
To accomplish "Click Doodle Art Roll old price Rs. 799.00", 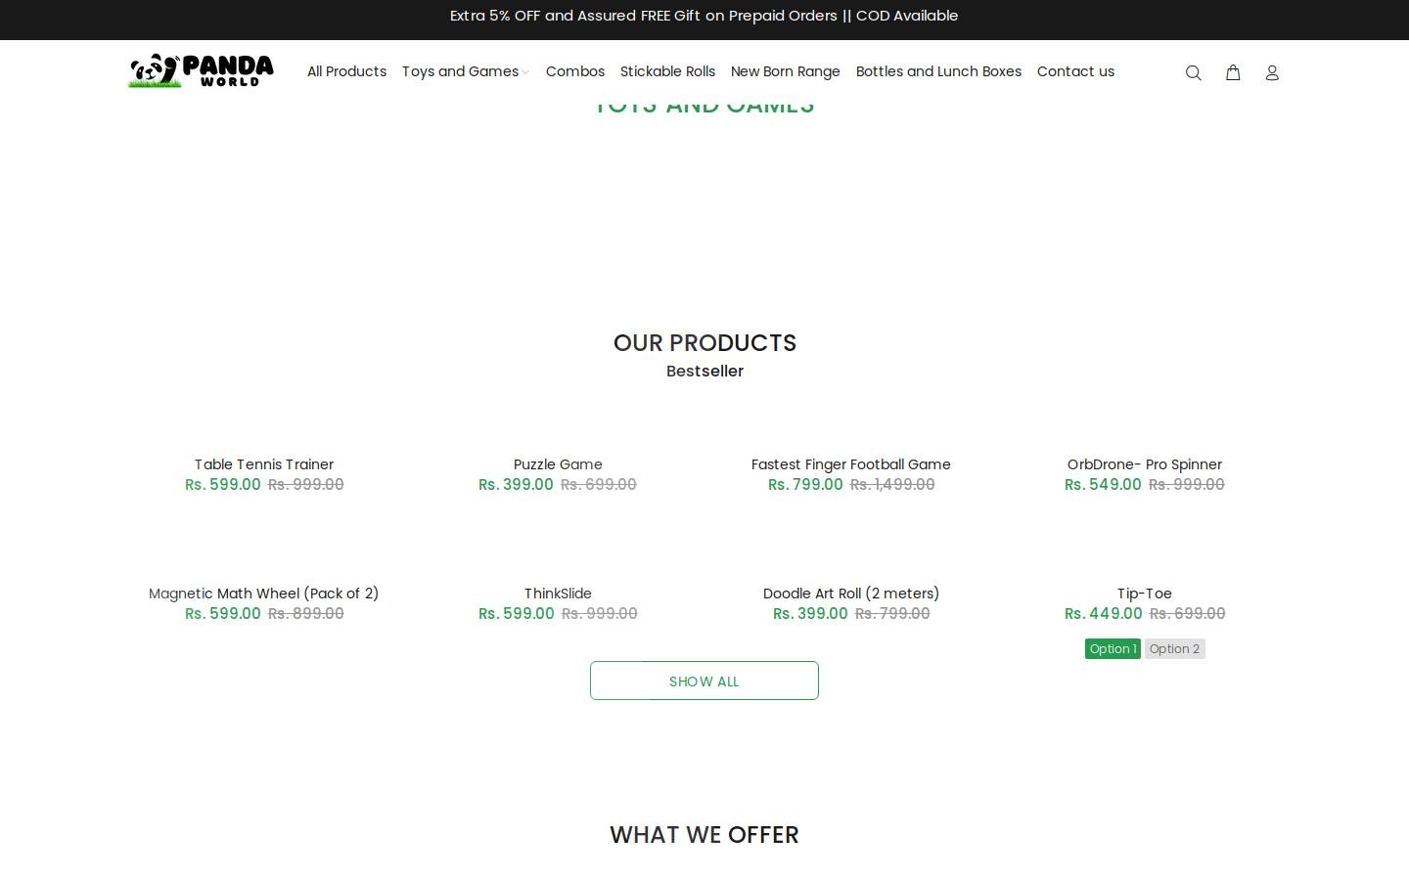I will tap(892, 613).
